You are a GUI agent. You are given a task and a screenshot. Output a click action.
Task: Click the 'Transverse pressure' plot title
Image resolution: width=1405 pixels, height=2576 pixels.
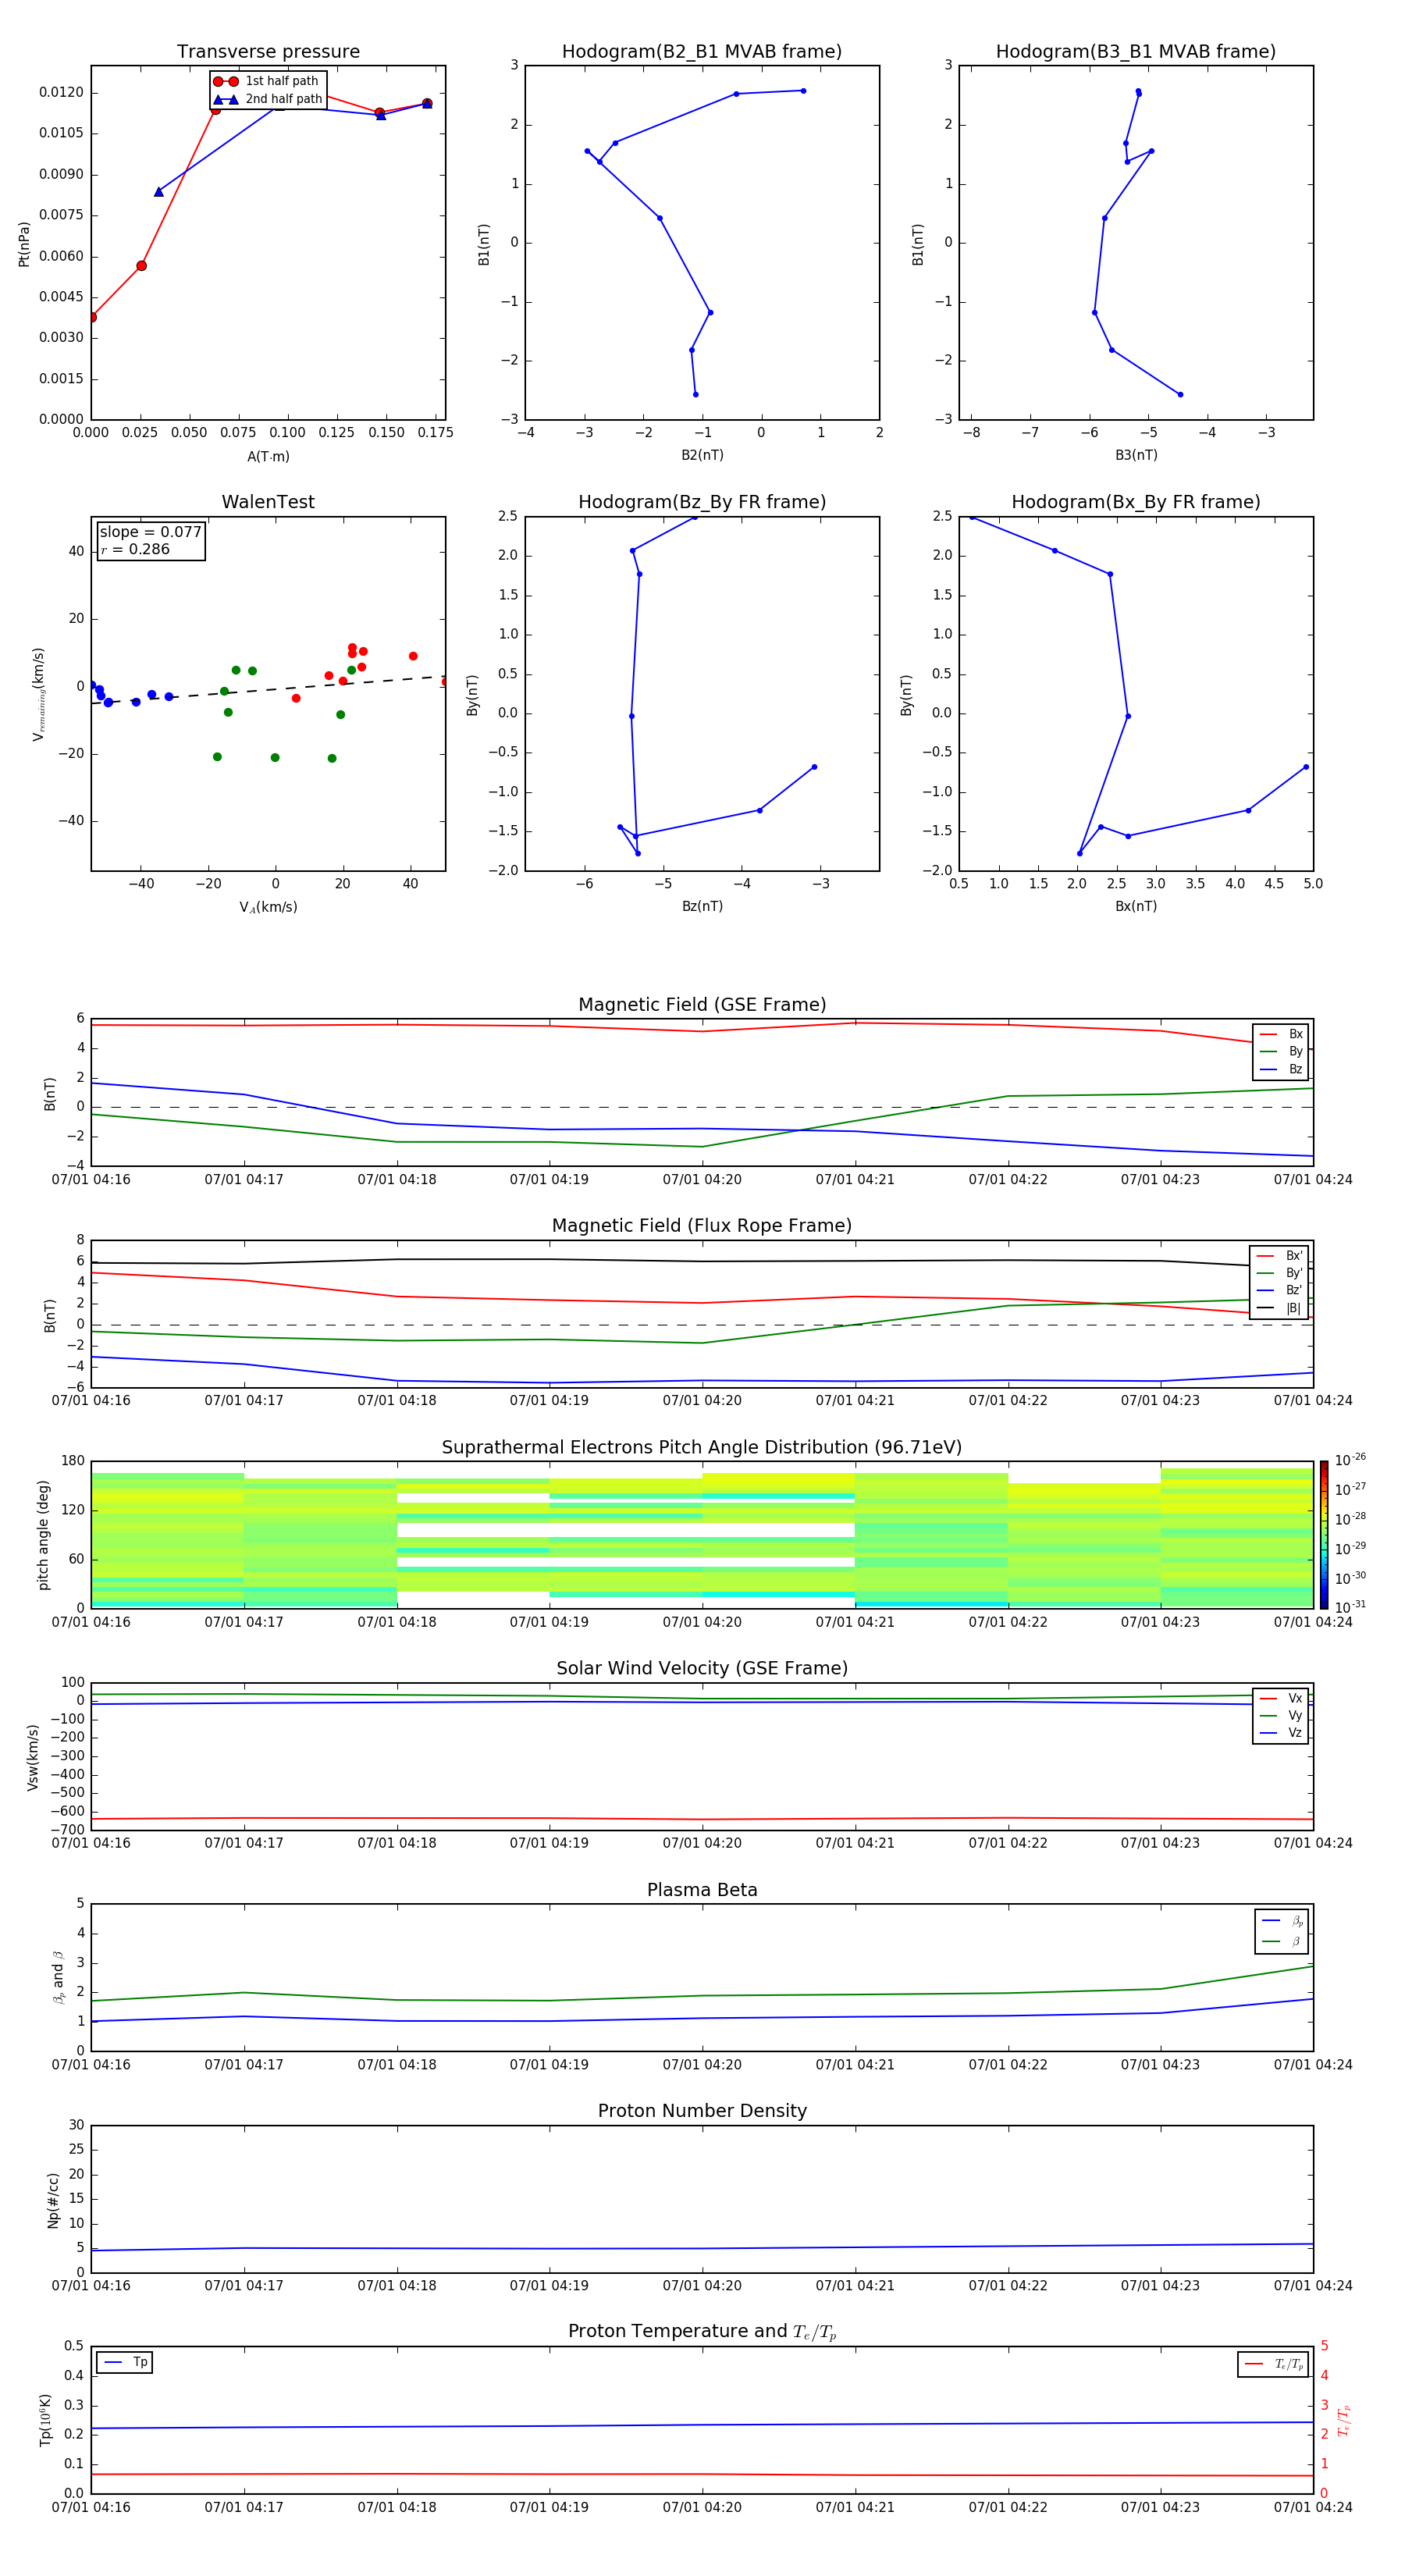point(268,51)
